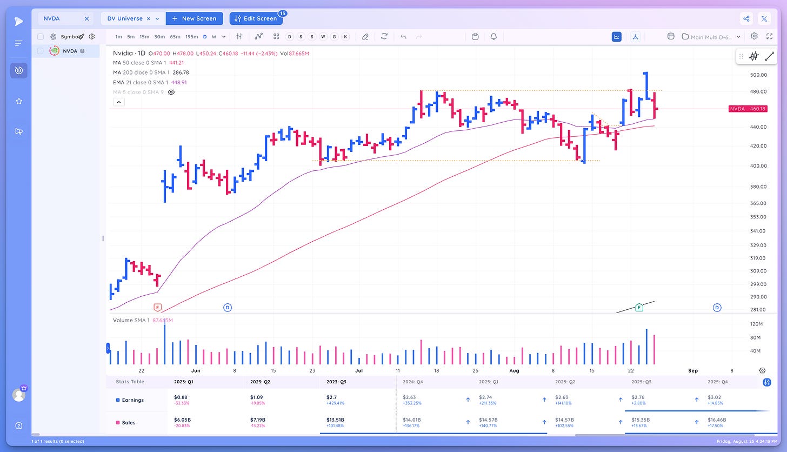
Task: Select the 65m timeframe
Action: click(175, 37)
